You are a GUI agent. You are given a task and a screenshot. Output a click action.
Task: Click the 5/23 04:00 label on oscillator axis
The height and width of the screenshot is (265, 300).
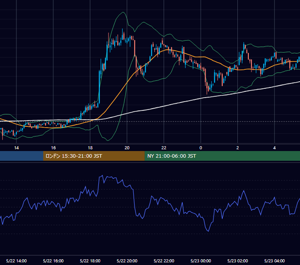pos(274,261)
